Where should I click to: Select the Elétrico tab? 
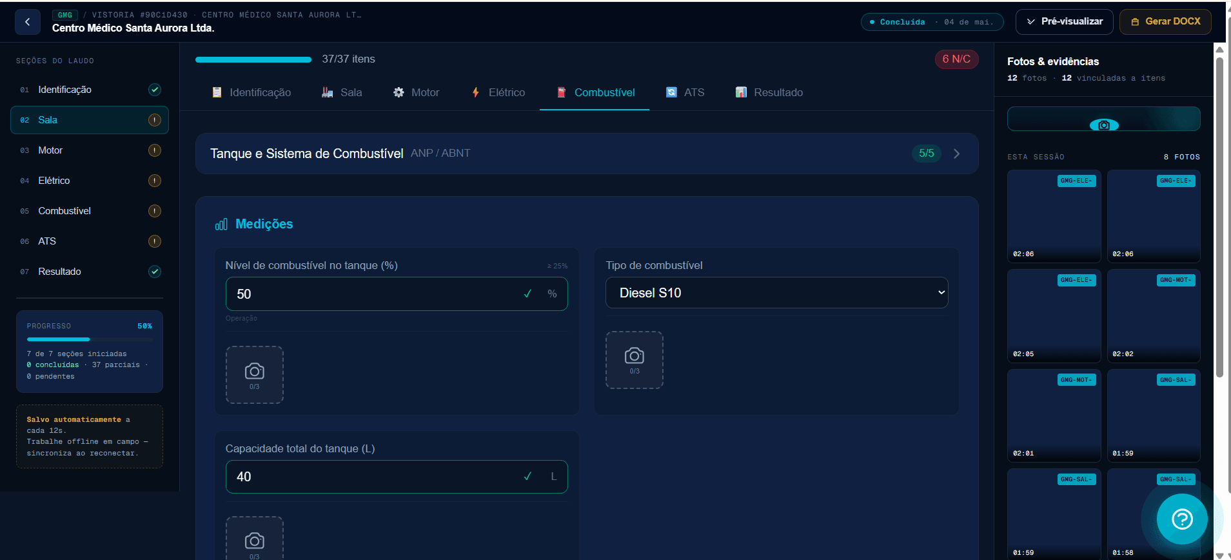(498, 93)
